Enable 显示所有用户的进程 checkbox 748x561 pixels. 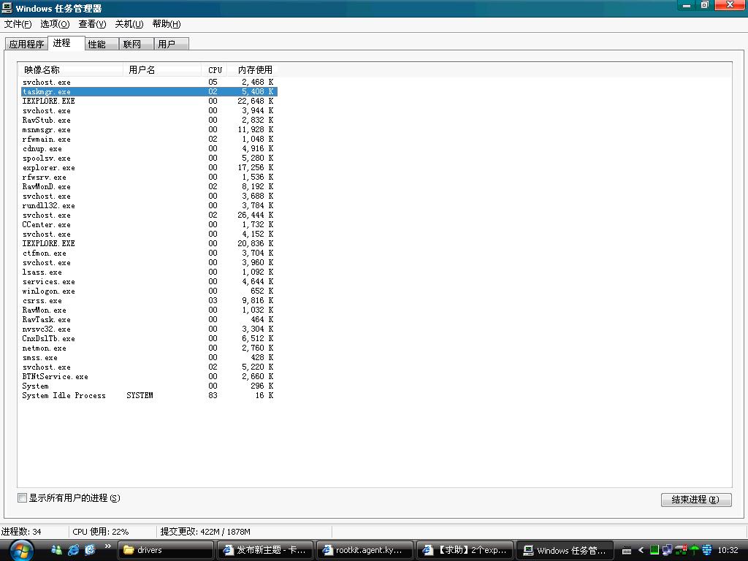(x=22, y=498)
